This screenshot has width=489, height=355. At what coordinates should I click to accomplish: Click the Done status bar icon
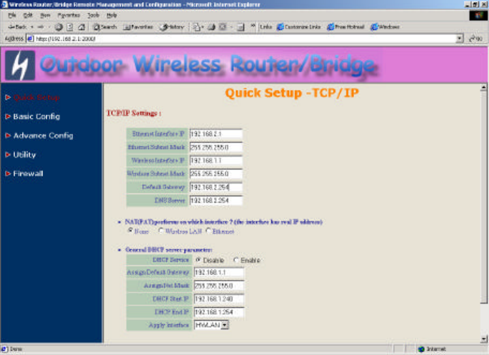(4, 349)
